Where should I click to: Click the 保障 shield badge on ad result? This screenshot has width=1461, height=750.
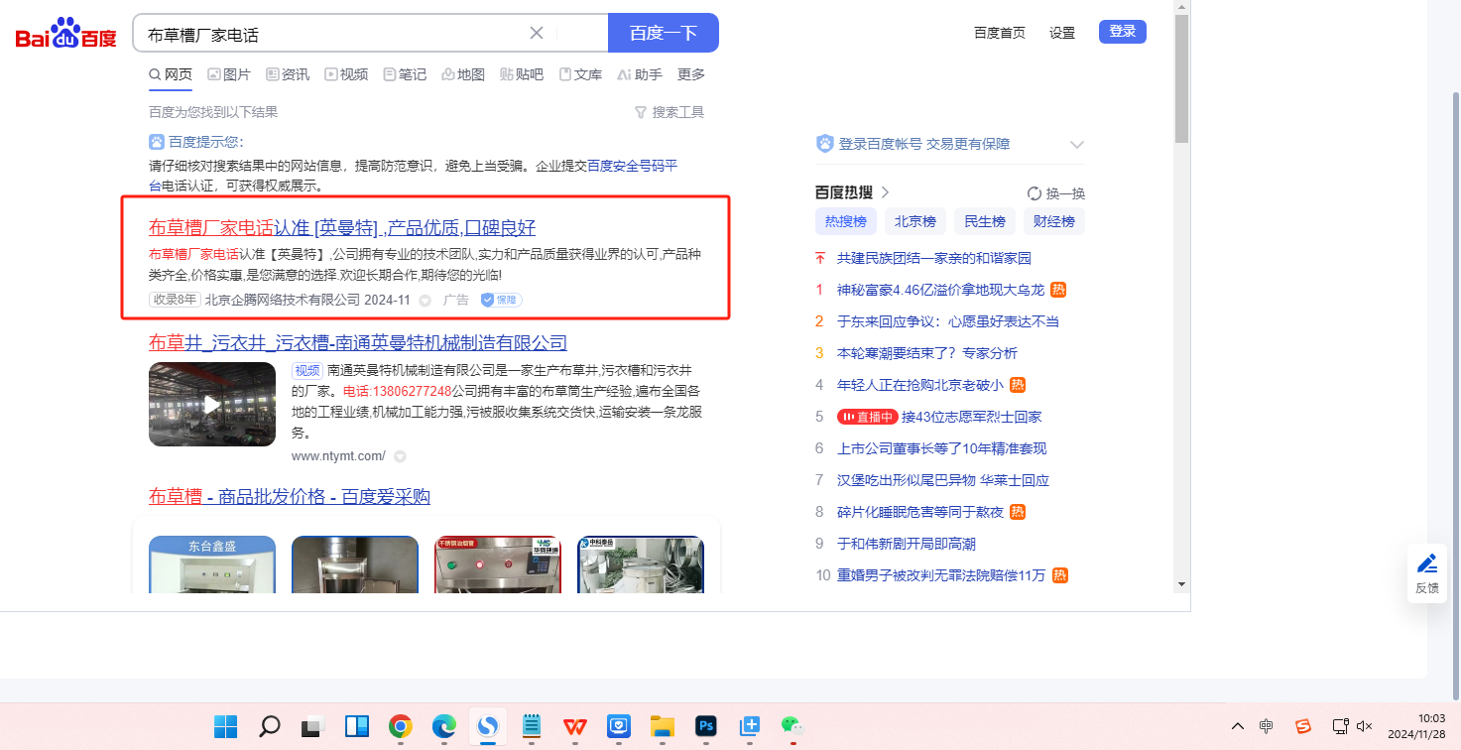coord(501,300)
